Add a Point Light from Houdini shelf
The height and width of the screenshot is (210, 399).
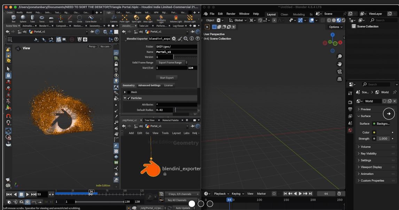[124, 18]
